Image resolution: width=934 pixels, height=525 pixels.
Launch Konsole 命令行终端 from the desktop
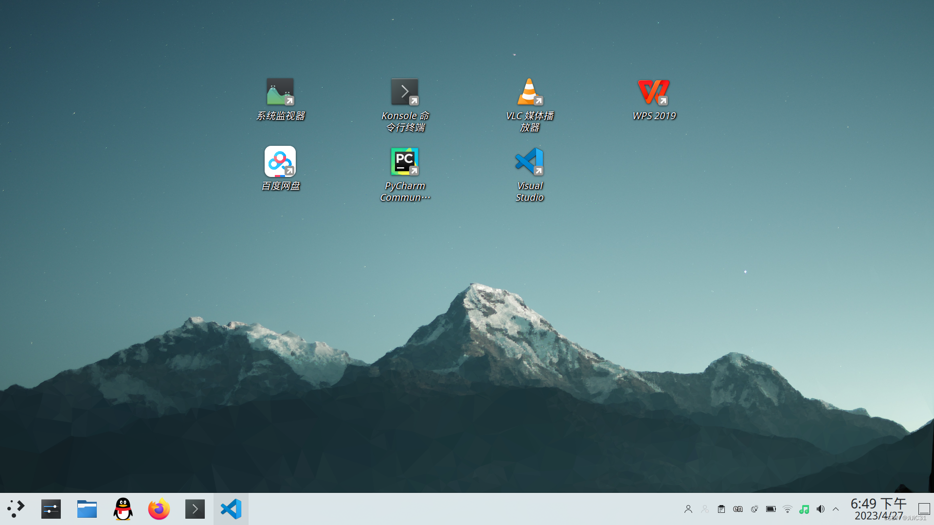pyautogui.click(x=405, y=91)
